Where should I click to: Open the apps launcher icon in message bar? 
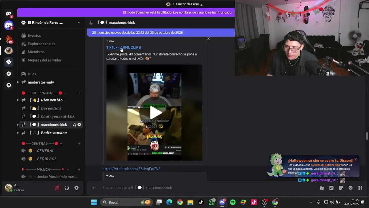[x=360, y=188]
